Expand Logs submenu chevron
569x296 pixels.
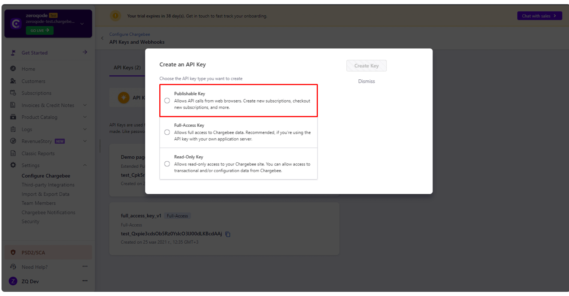(85, 129)
